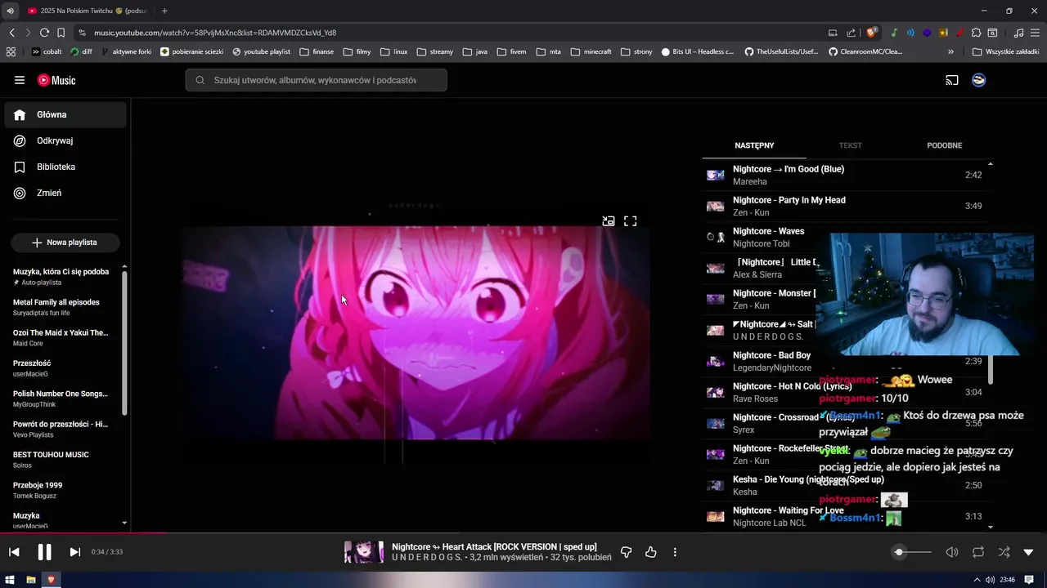
Task: Open the user account avatar menu
Action: [978, 80]
